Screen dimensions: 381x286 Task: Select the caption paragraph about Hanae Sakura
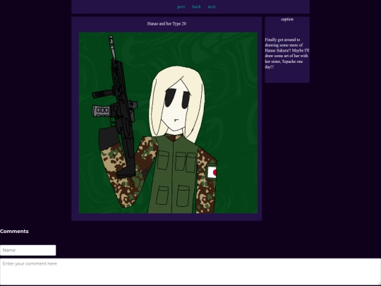[x=287, y=53]
